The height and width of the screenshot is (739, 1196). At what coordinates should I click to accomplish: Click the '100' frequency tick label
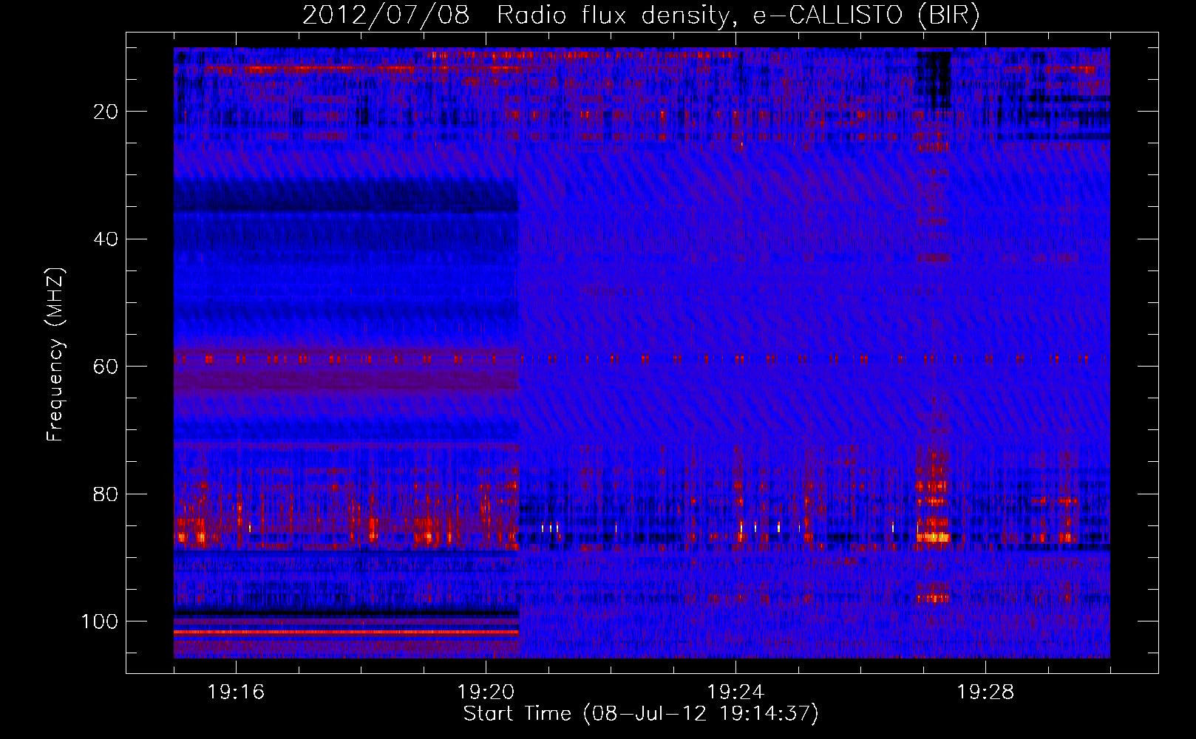point(100,621)
